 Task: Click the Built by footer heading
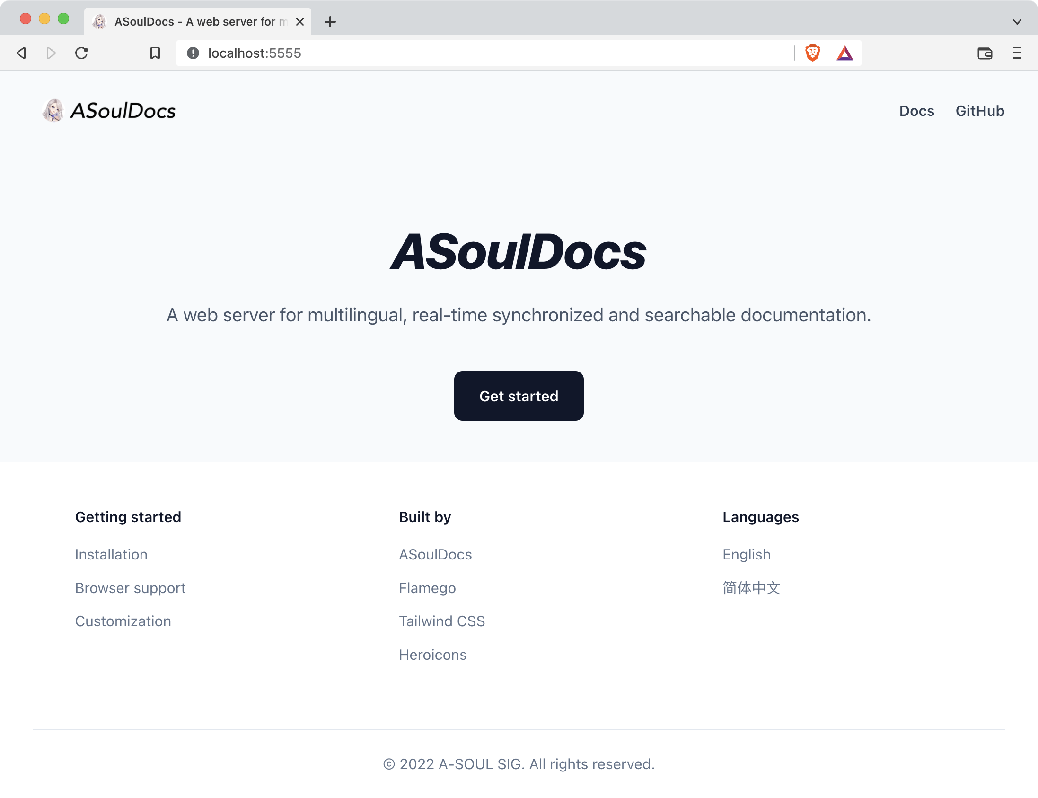424,517
